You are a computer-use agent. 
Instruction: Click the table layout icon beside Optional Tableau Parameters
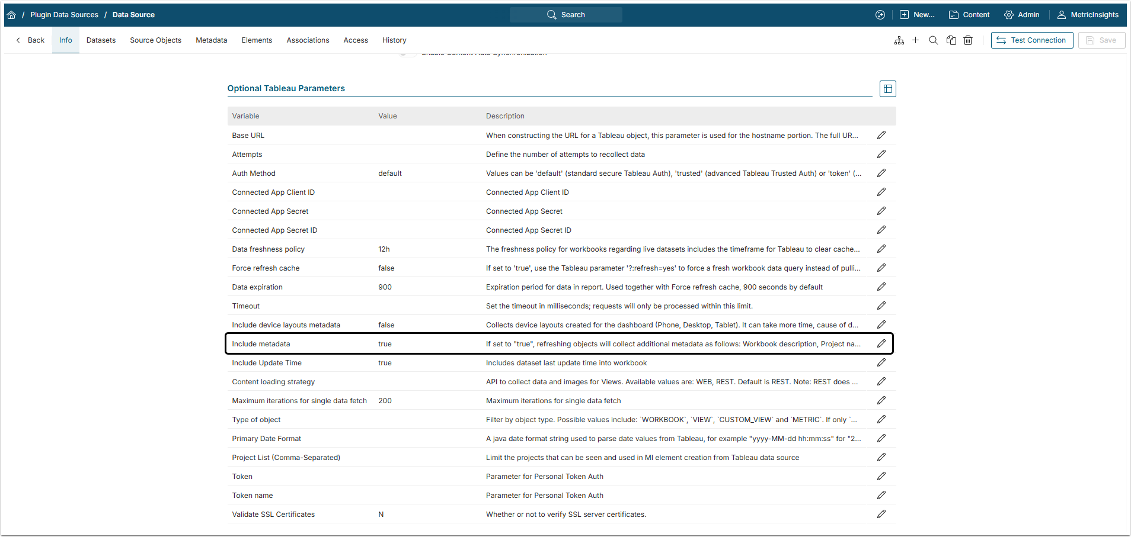tap(887, 89)
